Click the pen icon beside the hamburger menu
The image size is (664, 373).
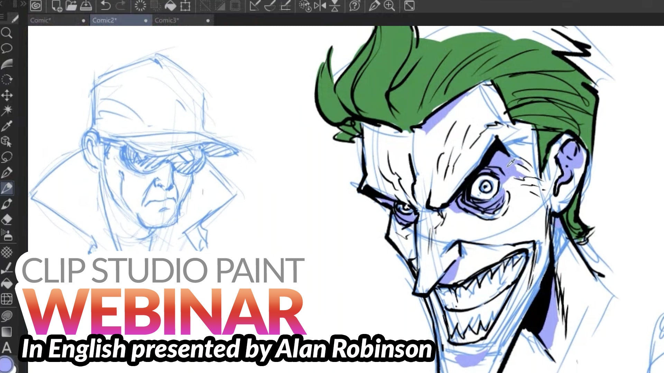pos(14,19)
